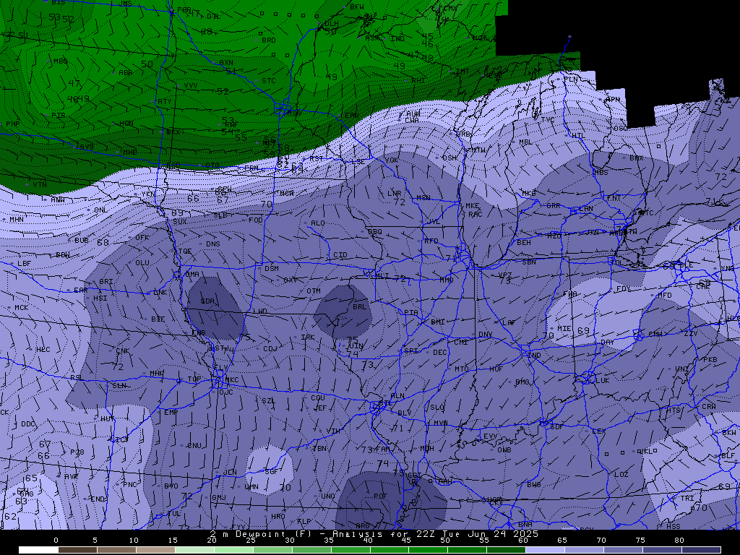Select the MBS station label
This screenshot has width=740, height=555.
[x=601, y=173]
